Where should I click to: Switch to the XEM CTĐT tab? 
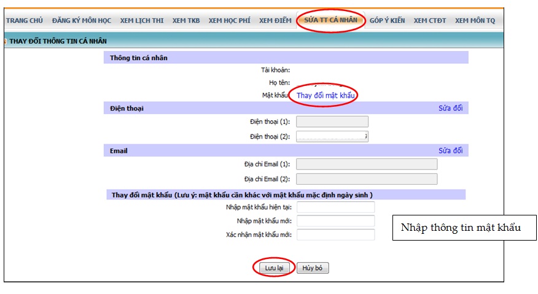click(430, 20)
